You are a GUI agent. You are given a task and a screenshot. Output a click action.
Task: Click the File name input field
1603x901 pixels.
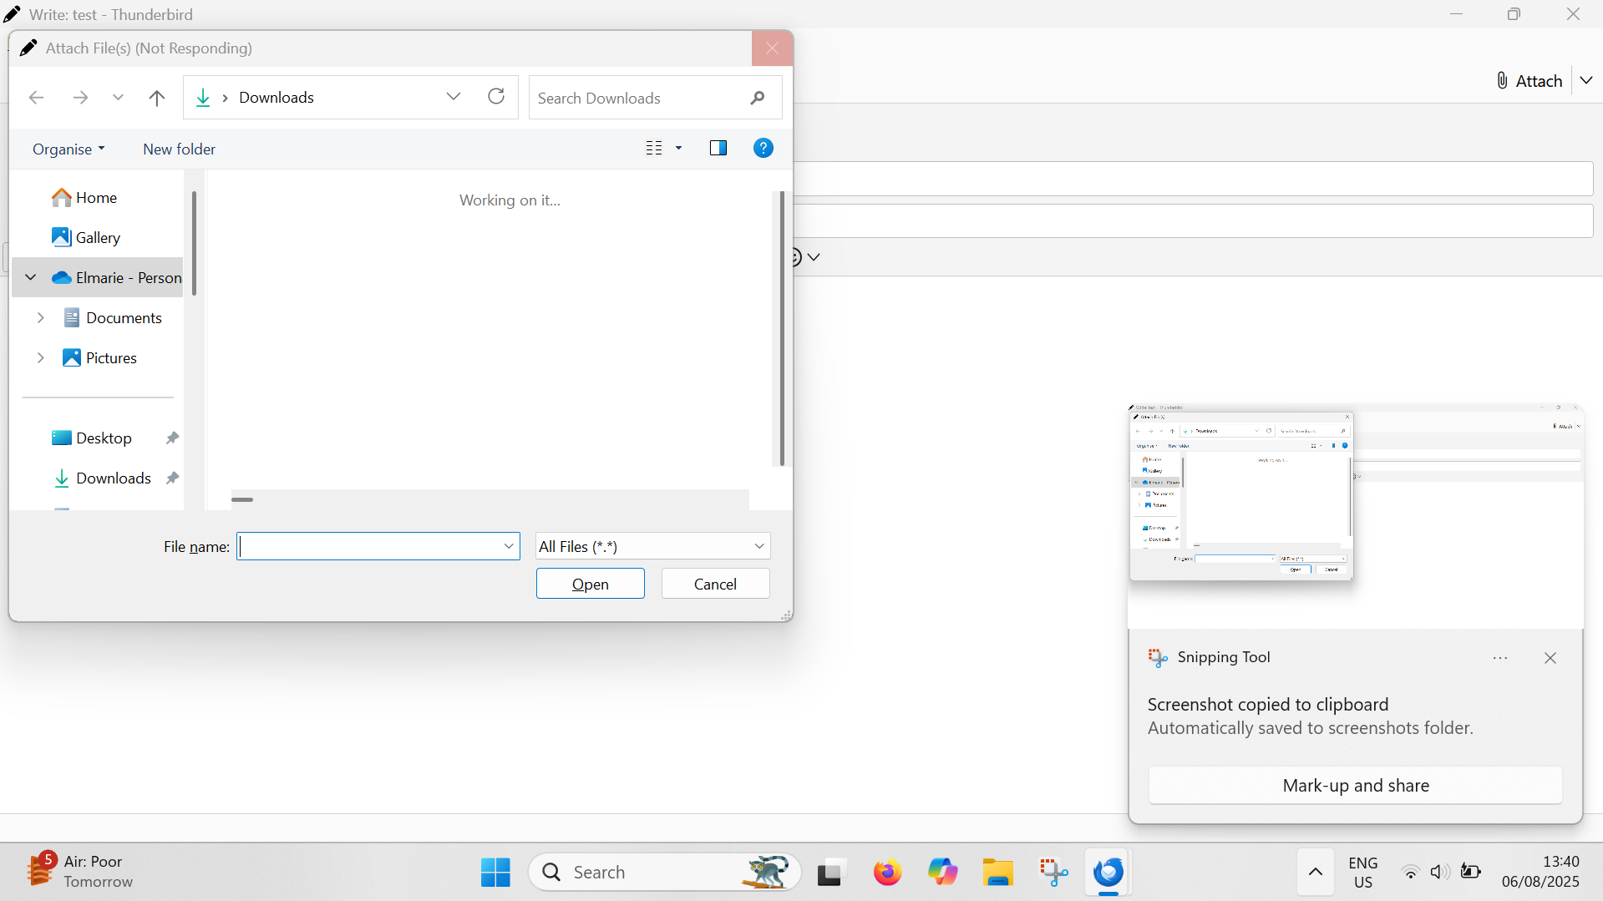[370, 546]
